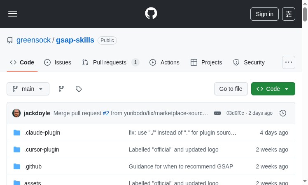The width and height of the screenshot is (308, 185).
Task: Open the .claude-plugin folder name
Action: pos(42,133)
